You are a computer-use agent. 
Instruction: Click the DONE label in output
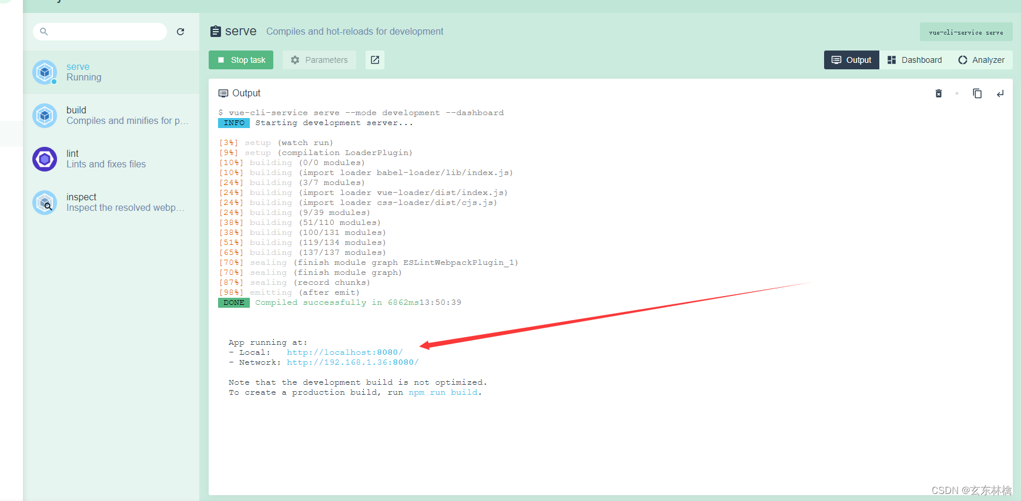tap(234, 302)
